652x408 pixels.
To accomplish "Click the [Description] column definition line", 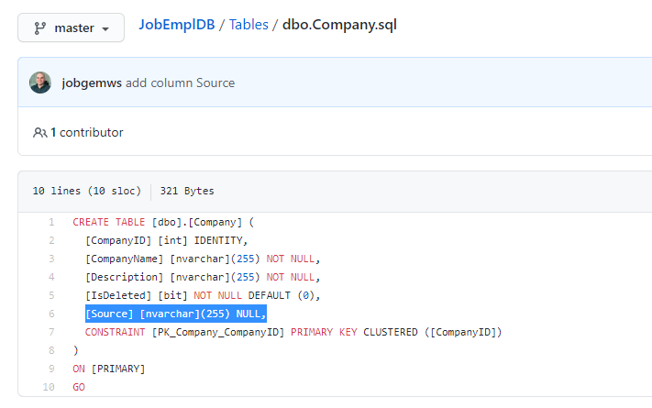I will pyautogui.click(x=203, y=277).
